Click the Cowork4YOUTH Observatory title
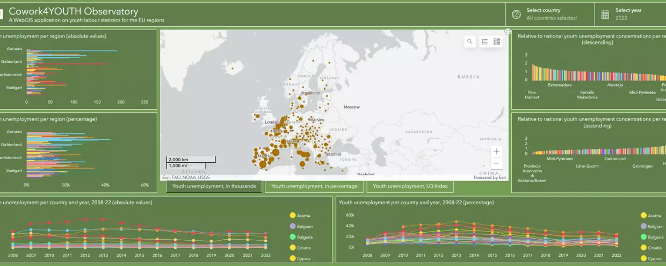The width and height of the screenshot is (666, 266). point(74,11)
